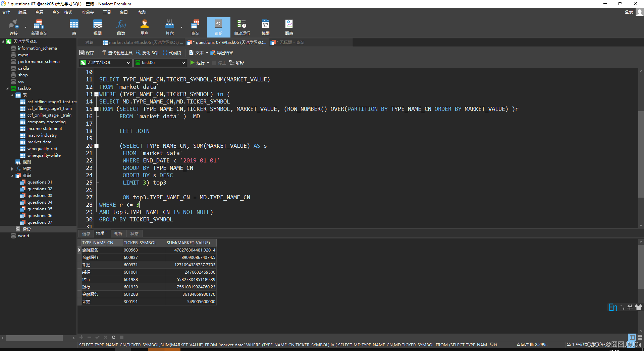
Task: Open the 文件 File menu
Action: pyautogui.click(x=6, y=12)
